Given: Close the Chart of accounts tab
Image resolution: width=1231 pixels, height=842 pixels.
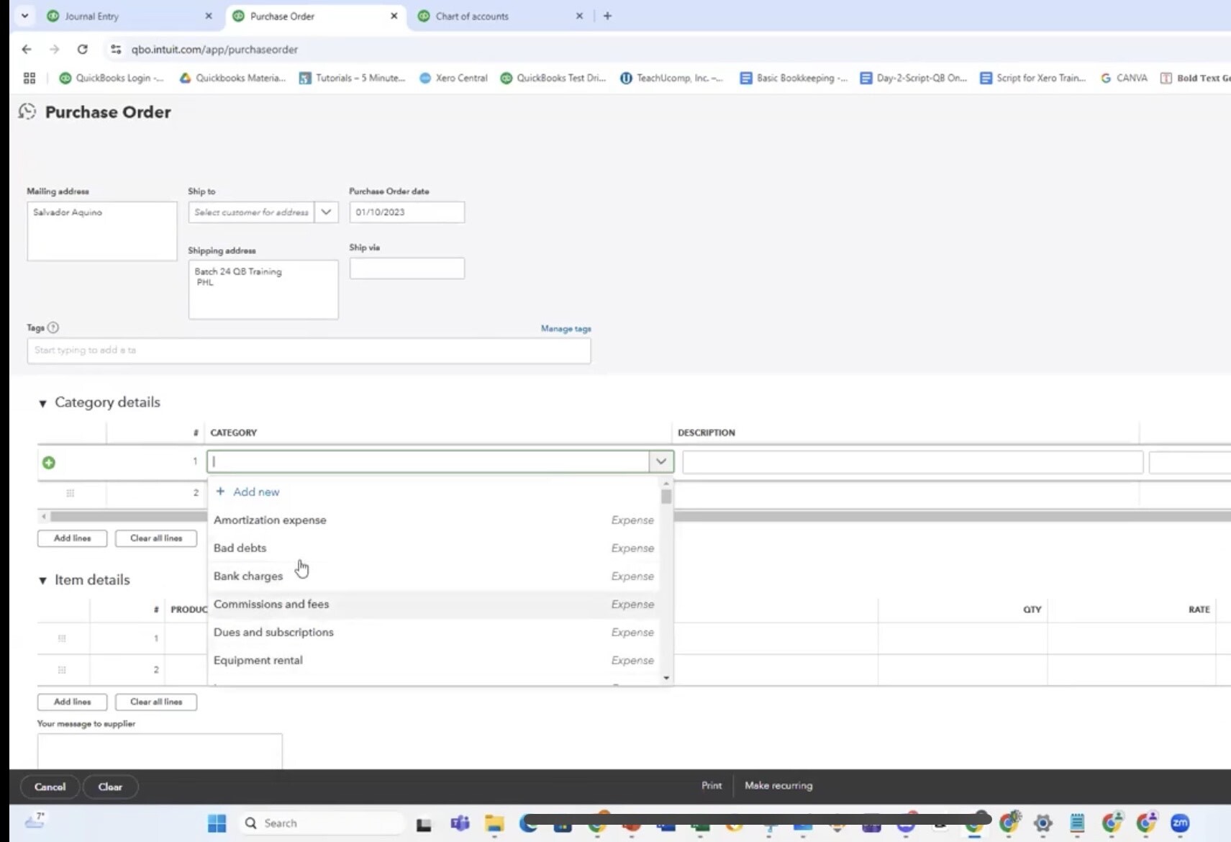Looking at the screenshot, I should coord(579,16).
